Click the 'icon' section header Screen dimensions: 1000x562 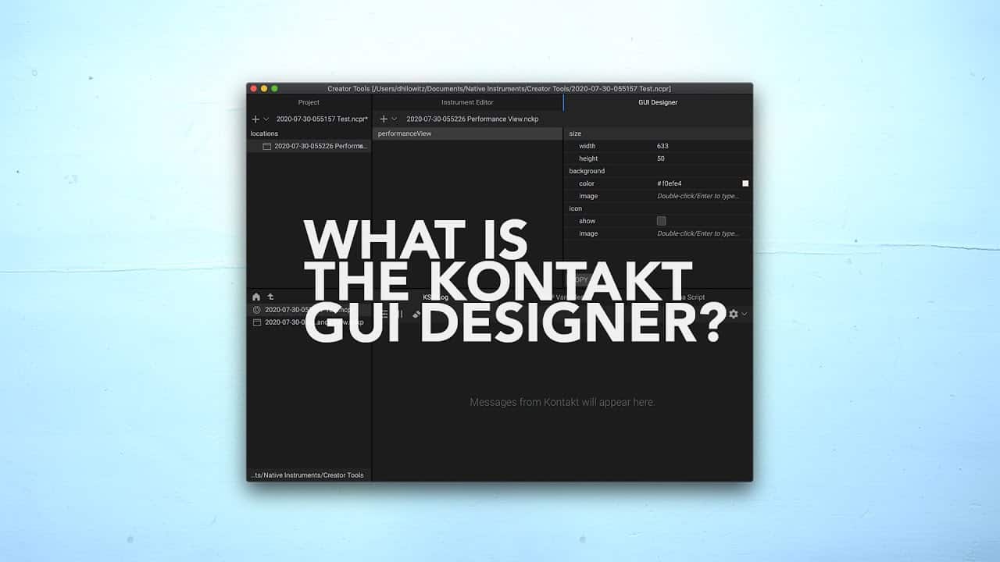pyautogui.click(x=575, y=208)
